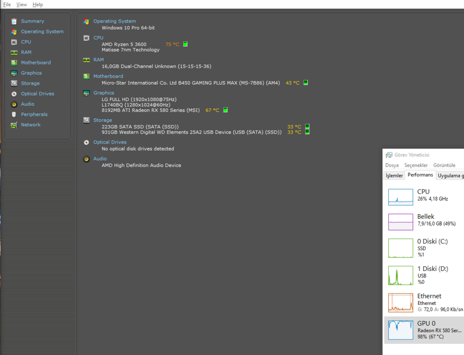Viewport: 464px width, 355px height.
Task: Click the CPU 75 °C green temperature indicator
Action: pyautogui.click(x=185, y=44)
